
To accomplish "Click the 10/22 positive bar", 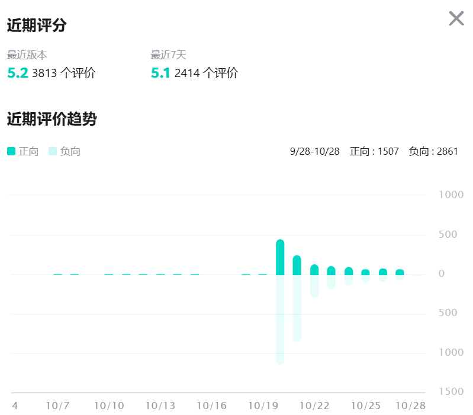I will click(x=314, y=270).
